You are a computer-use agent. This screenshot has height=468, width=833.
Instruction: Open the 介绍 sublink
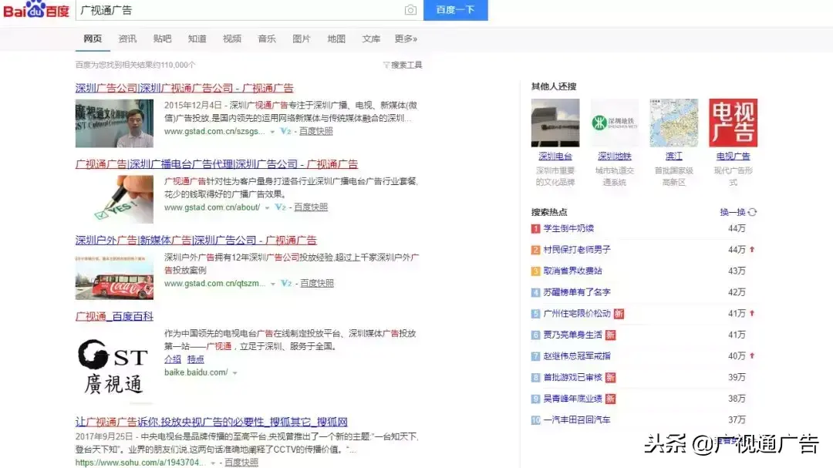tap(173, 359)
